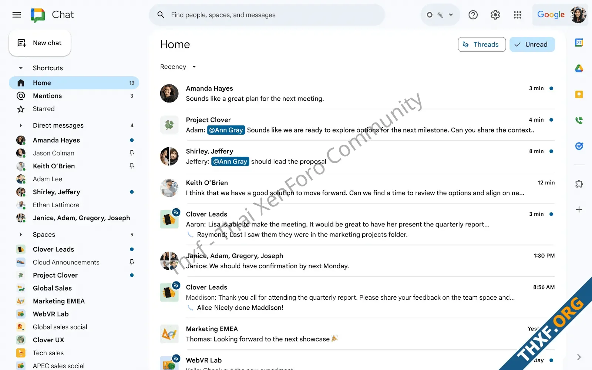
Task: Select Starred in the sidebar
Action: (x=74, y=109)
